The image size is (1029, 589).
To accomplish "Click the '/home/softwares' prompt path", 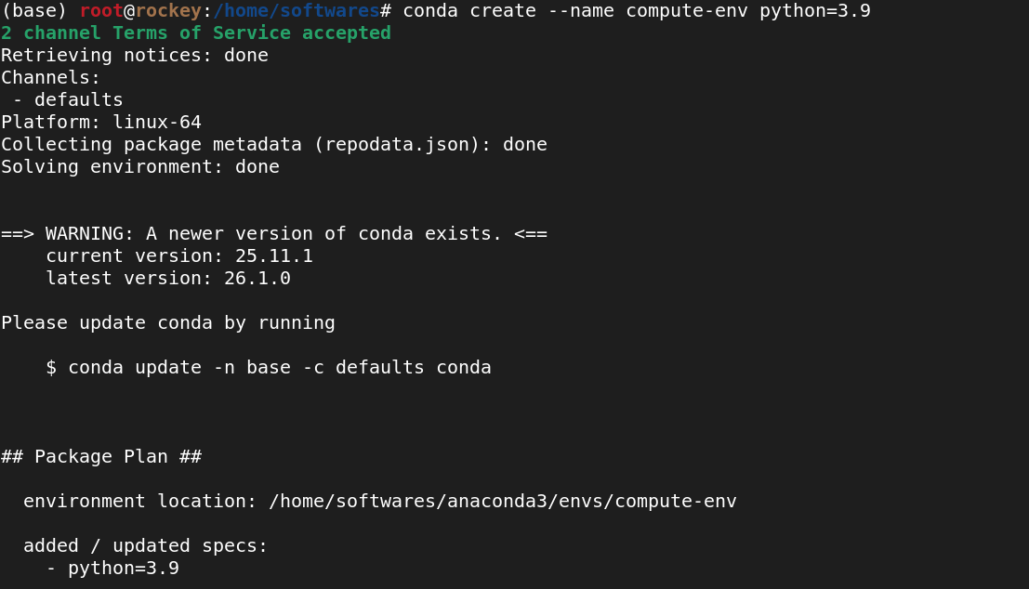I will (x=296, y=11).
